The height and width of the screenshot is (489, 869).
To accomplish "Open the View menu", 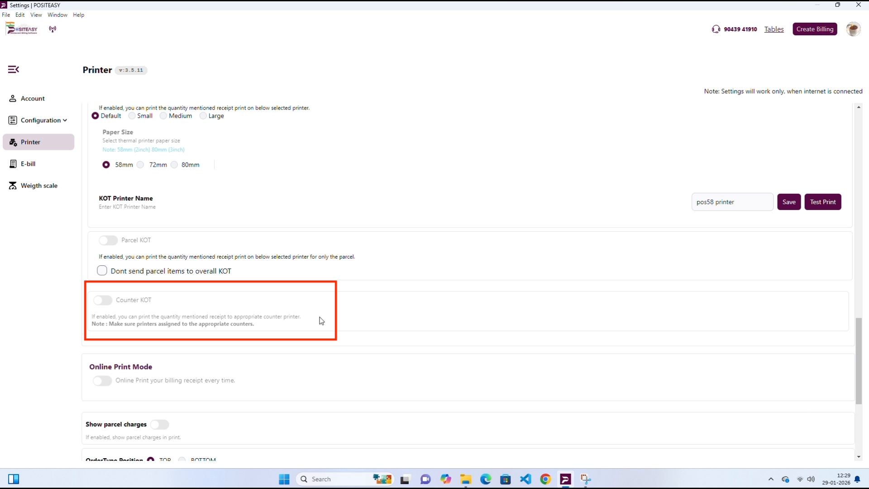I will coord(36,15).
